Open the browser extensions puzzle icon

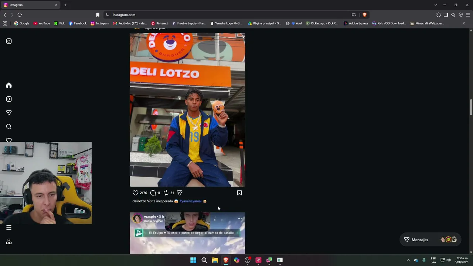pyautogui.click(x=438, y=15)
